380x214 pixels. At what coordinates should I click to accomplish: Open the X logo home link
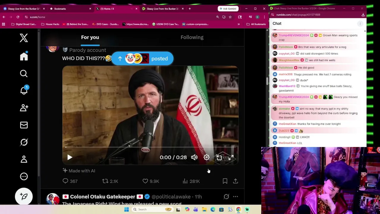[24, 38]
